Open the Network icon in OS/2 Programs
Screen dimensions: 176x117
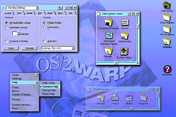[x=100, y=98]
